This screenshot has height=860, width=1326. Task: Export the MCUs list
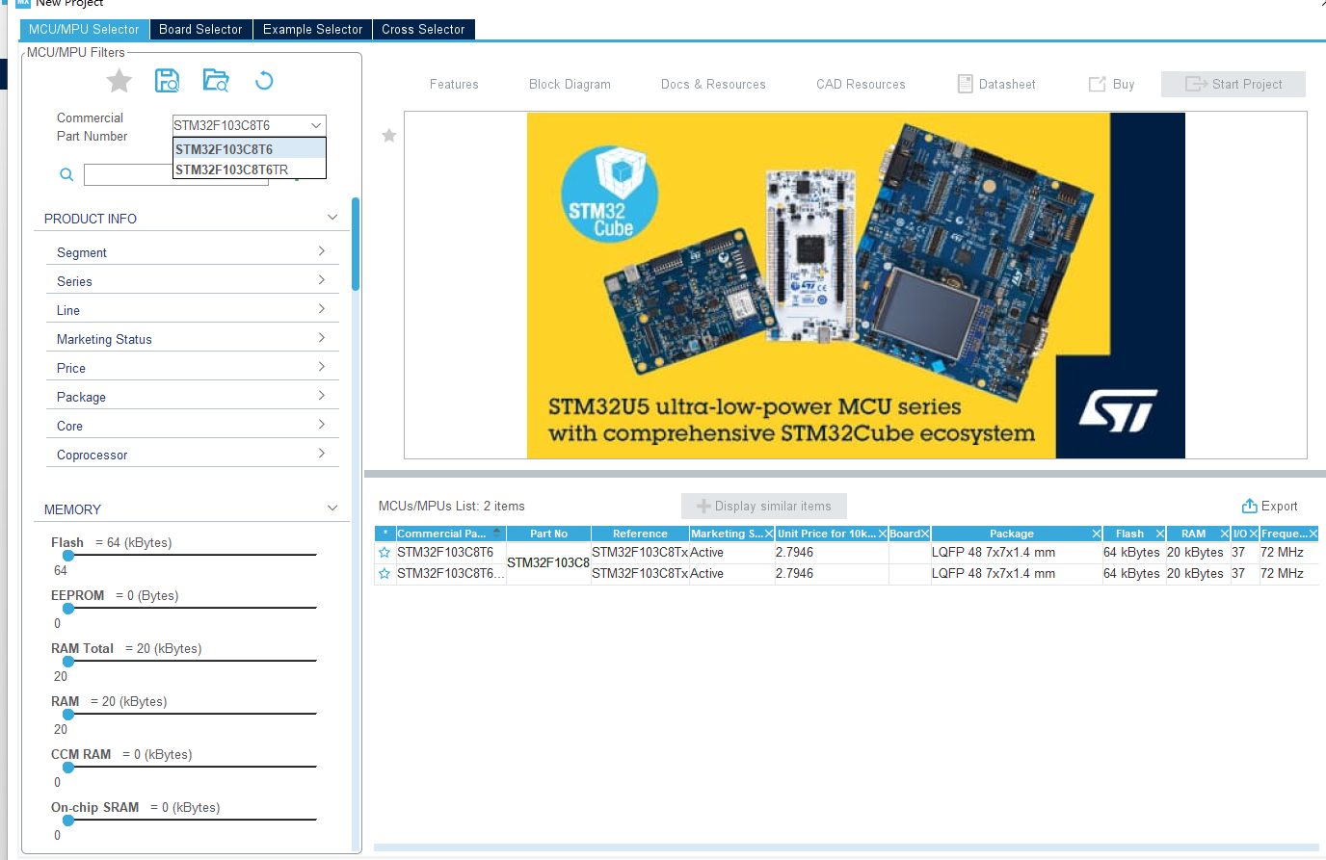(x=1269, y=507)
